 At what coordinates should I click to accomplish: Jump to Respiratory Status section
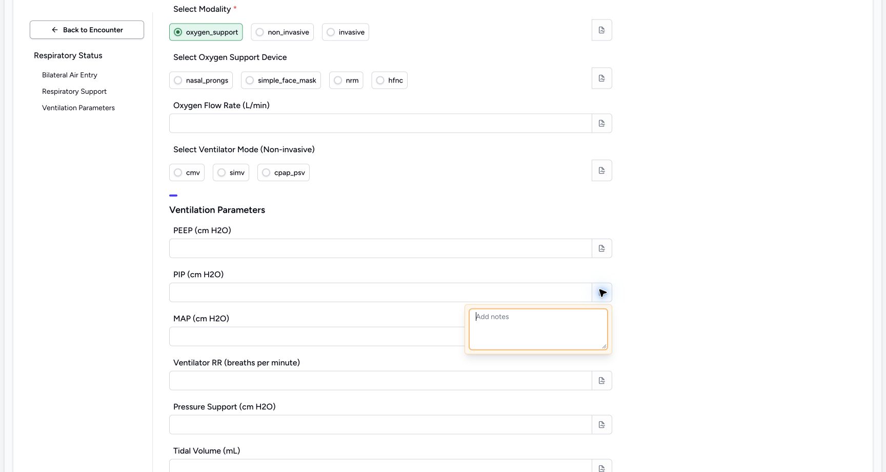(68, 55)
